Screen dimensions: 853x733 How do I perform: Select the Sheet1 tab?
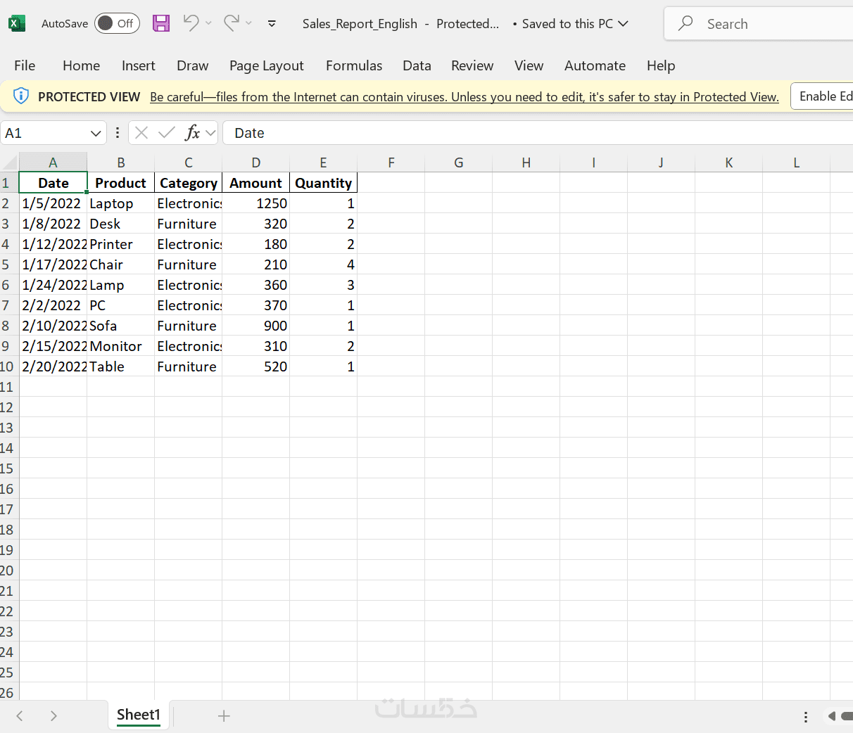tap(139, 715)
